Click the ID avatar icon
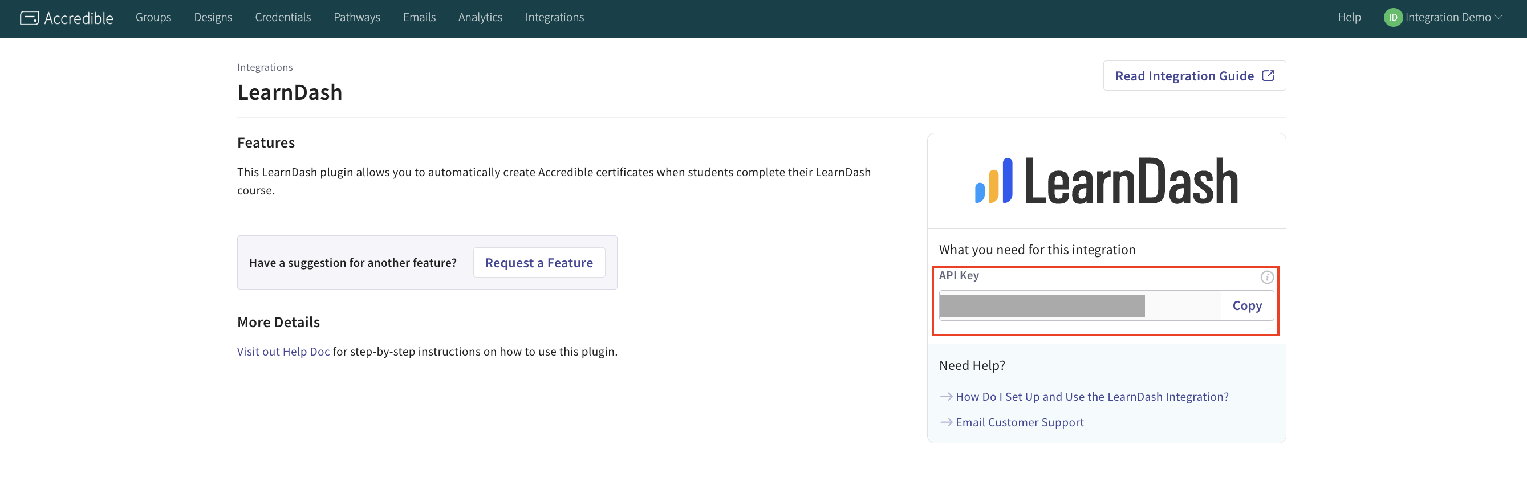The image size is (1527, 481). (1392, 18)
